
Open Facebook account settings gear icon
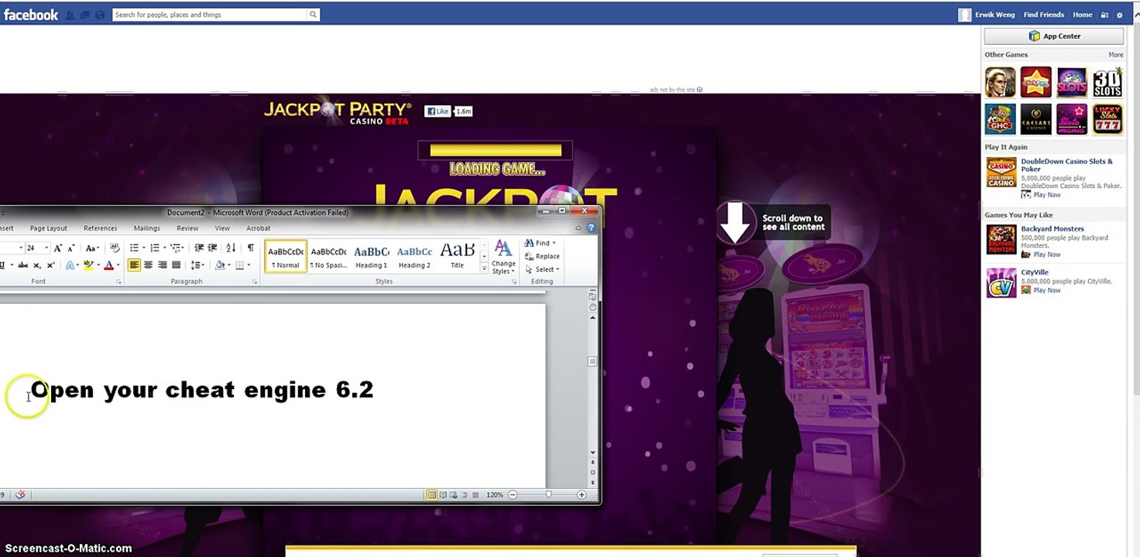pos(1119,15)
